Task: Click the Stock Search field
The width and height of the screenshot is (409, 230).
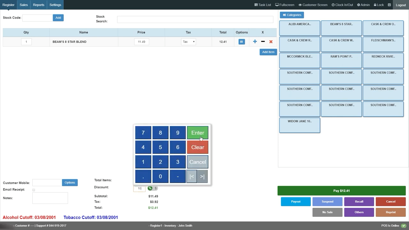Action: tap(195, 19)
